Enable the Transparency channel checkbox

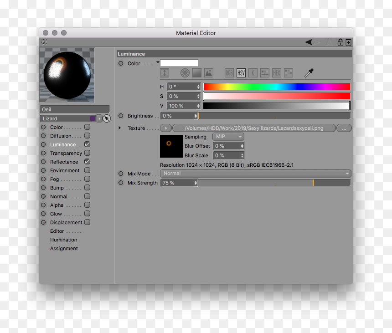click(x=87, y=153)
